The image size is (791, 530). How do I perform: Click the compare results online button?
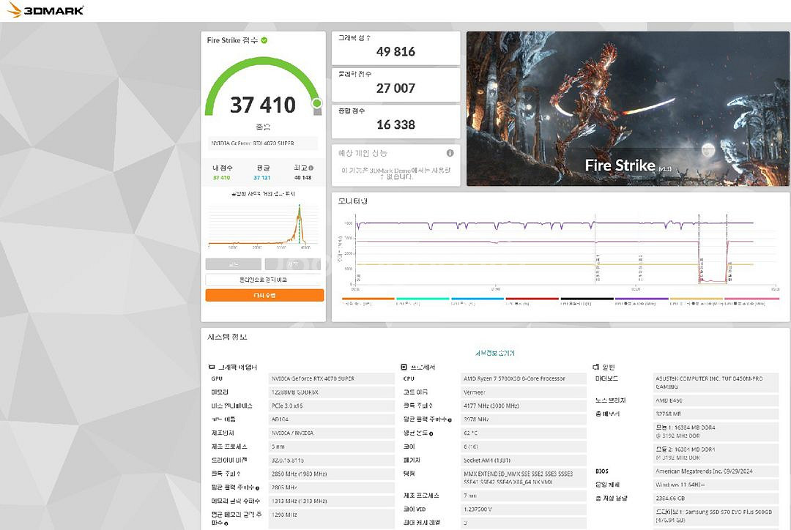(x=264, y=280)
